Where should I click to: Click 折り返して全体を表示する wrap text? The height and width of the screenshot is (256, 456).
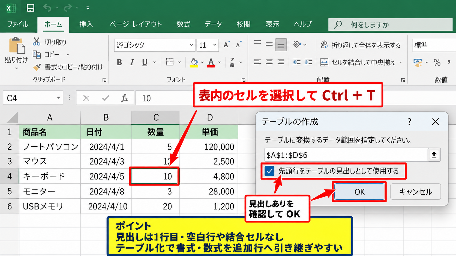coord(360,45)
